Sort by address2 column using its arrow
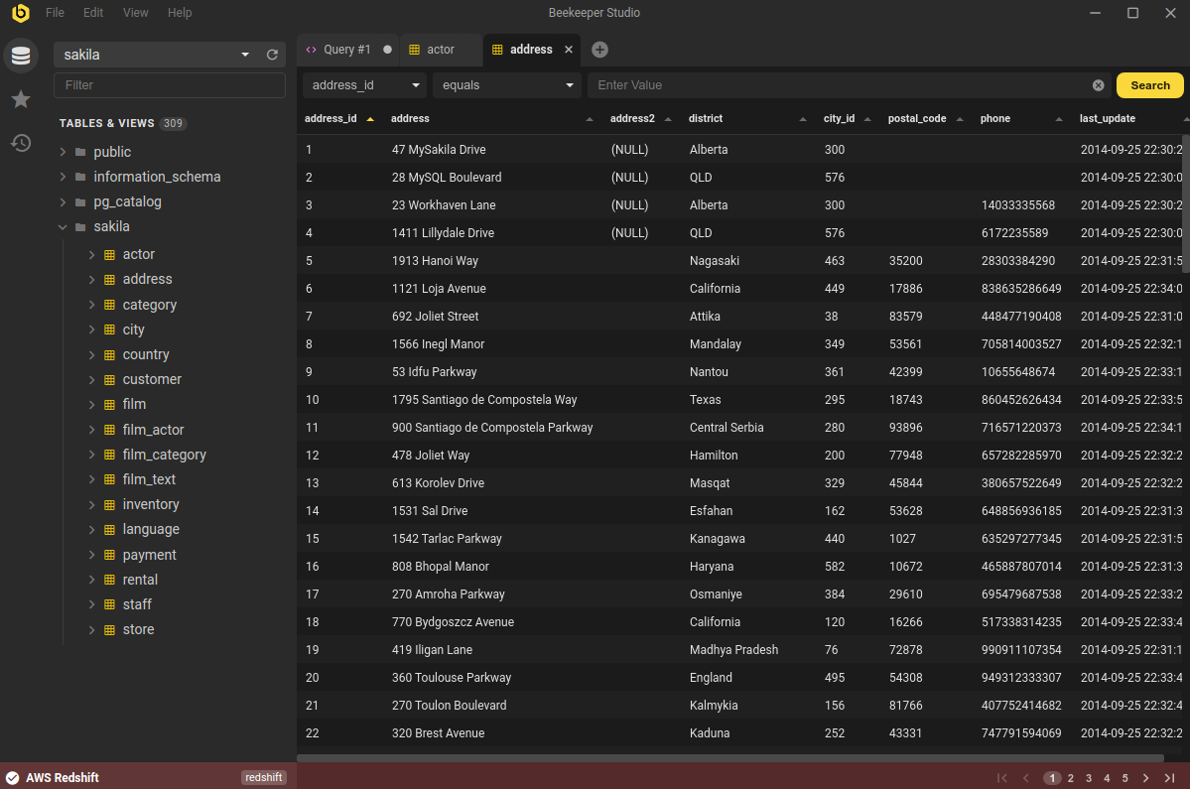This screenshot has height=789, width=1190. pyautogui.click(x=668, y=119)
